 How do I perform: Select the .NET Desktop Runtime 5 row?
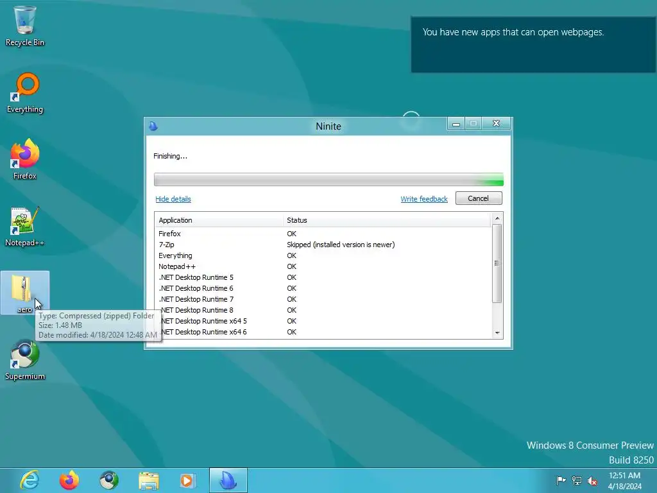coord(323,277)
